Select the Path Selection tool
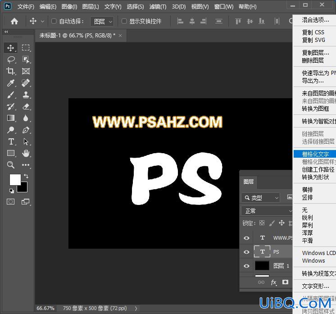The image size is (336, 314). pyautogui.click(x=26, y=141)
